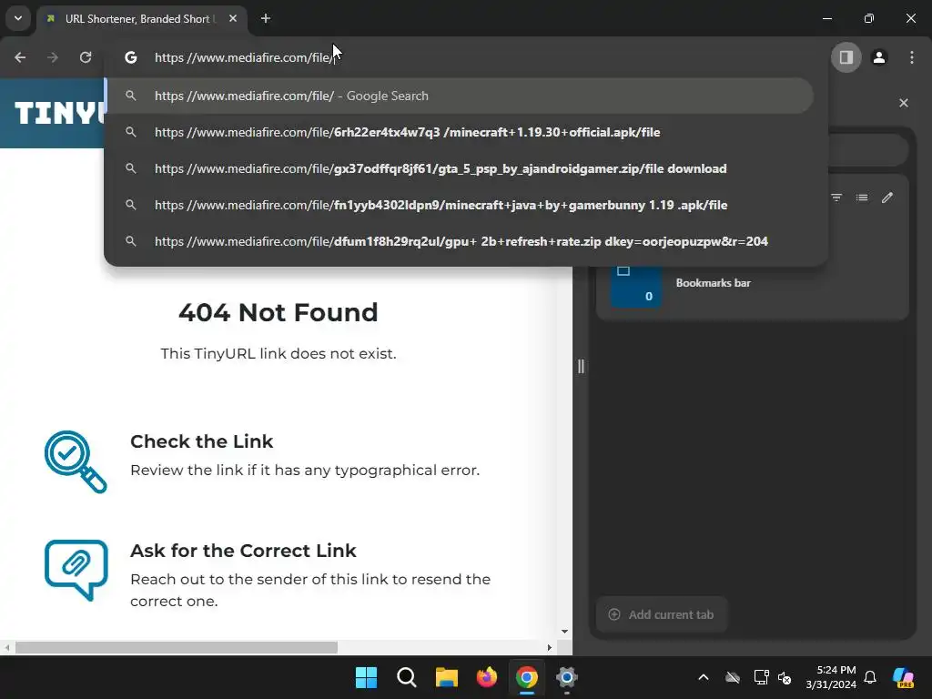Open the tab search dropdown arrow
This screenshot has width=932, height=699.
click(x=18, y=18)
